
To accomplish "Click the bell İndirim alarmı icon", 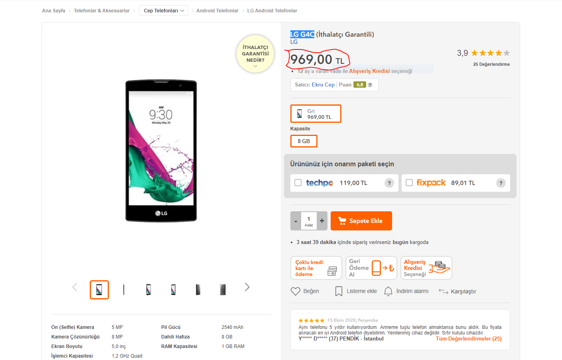I will click(388, 291).
